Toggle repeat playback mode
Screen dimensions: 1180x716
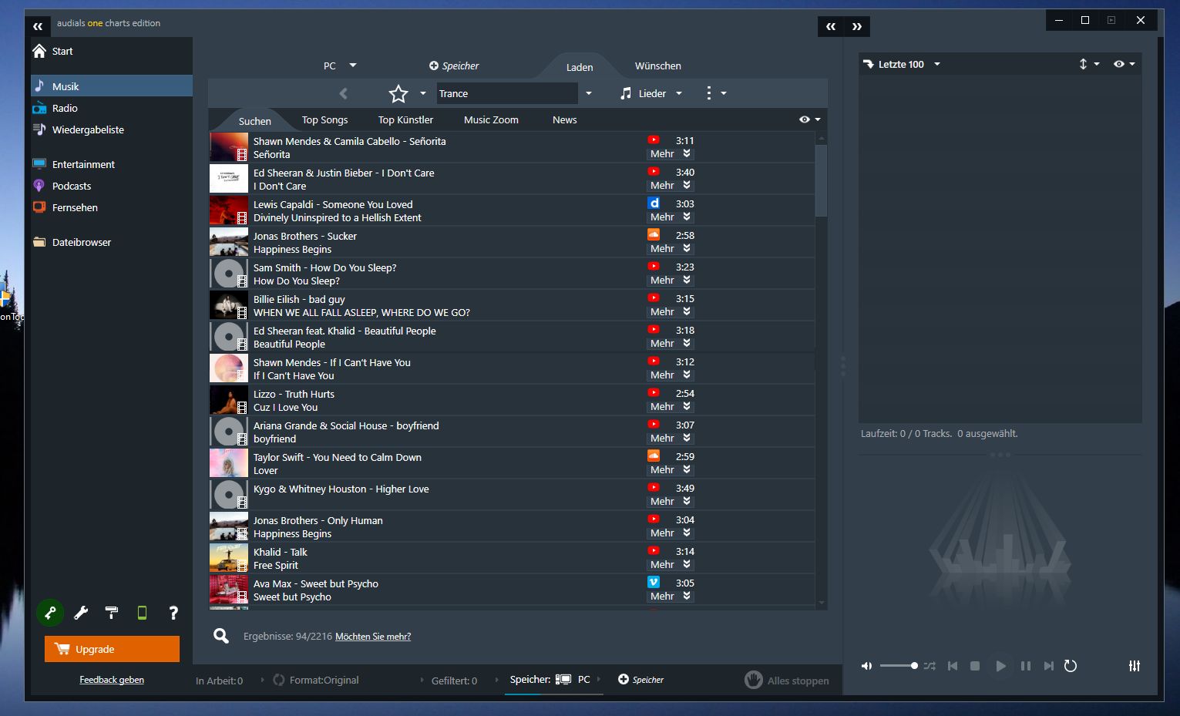click(1071, 666)
